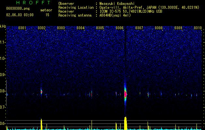Click the ICOM IC-575 receiver text
The width and height of the screenshot is (205, 130).
click(131, 11)
